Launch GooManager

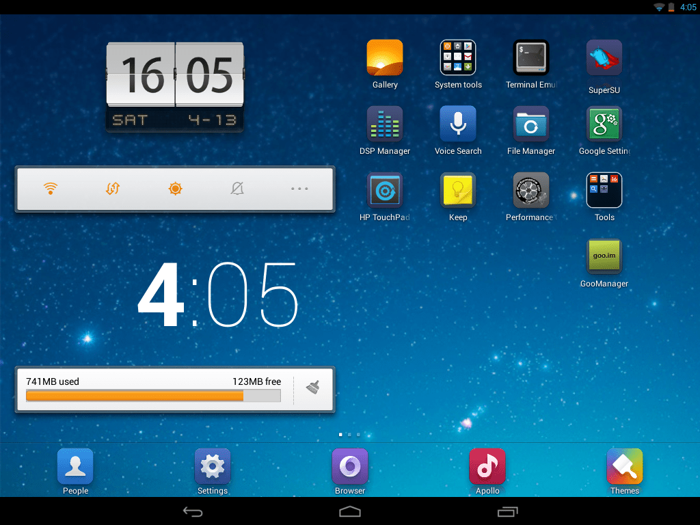(604, 256)
